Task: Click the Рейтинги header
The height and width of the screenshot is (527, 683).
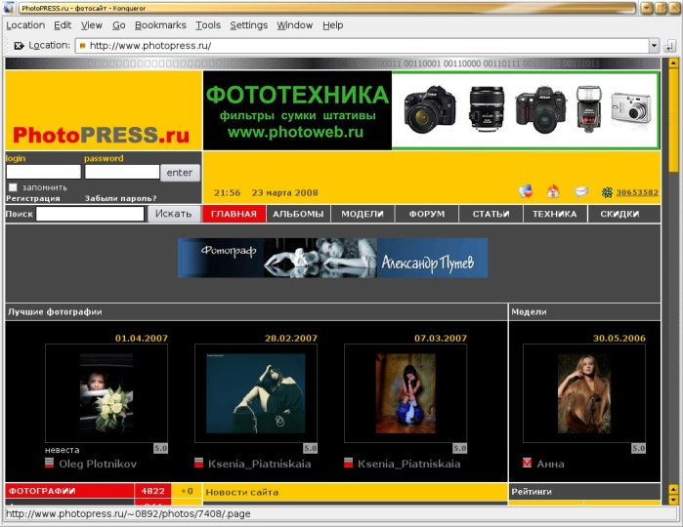Action: point(584,492)
